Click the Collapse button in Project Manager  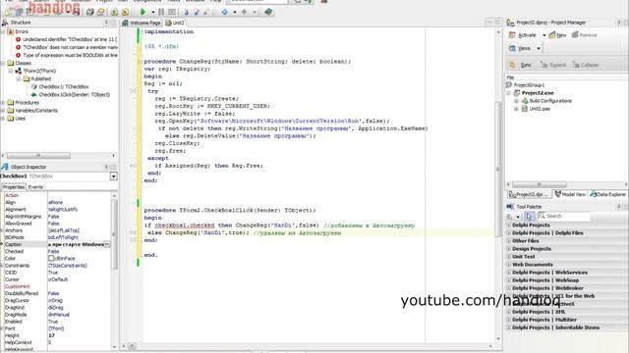pos(586,65)
